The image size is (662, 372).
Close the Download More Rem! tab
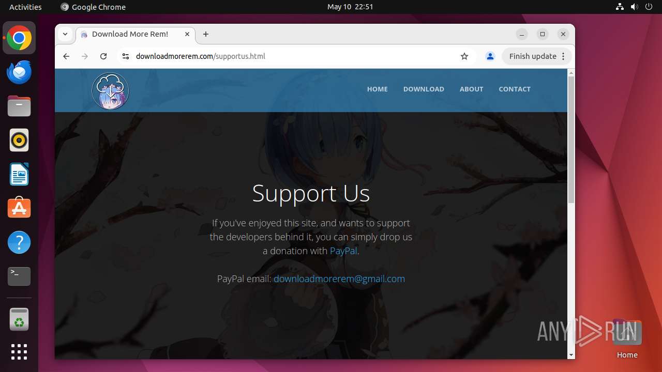point(187,34)
